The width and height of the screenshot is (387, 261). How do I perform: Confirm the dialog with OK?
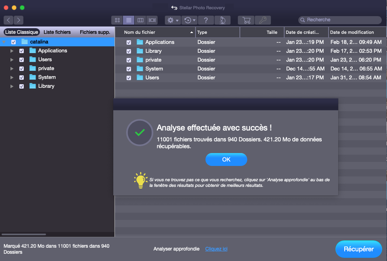tap(226, 159)
